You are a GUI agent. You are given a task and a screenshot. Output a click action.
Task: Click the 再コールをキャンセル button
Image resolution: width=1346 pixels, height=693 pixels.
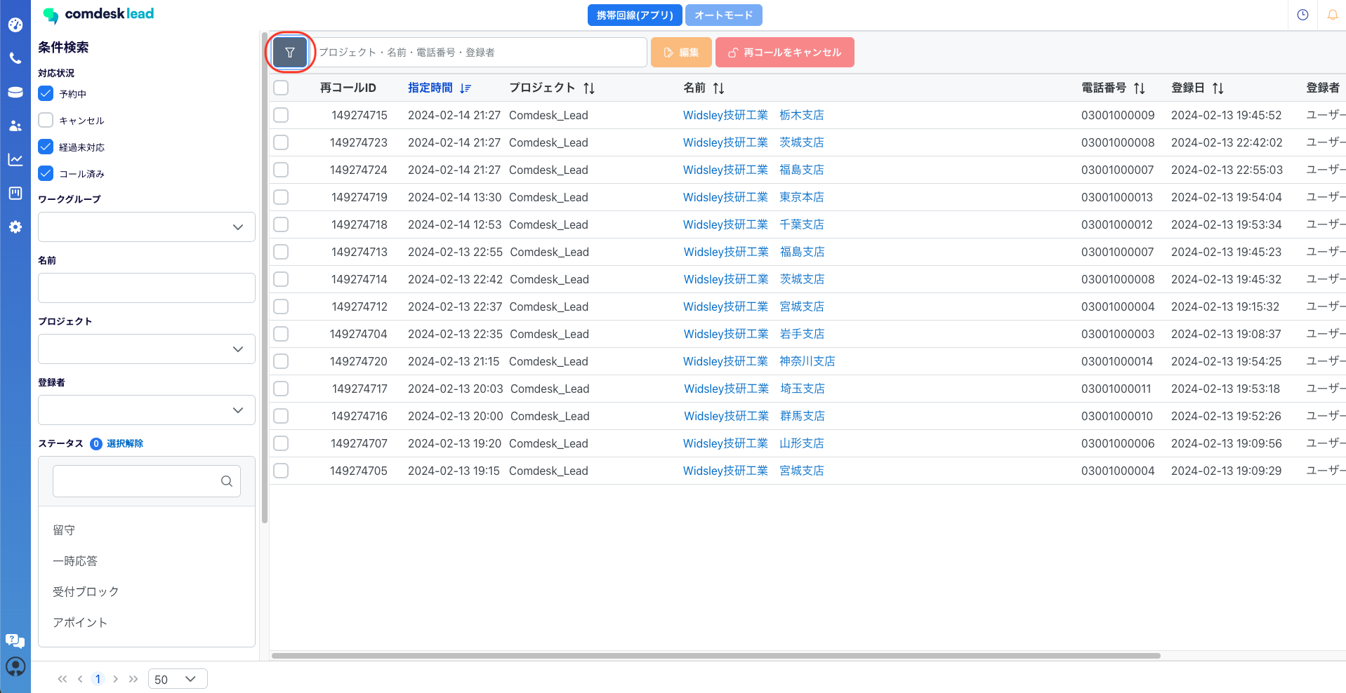pyautogui.click(x=784, y=53)
